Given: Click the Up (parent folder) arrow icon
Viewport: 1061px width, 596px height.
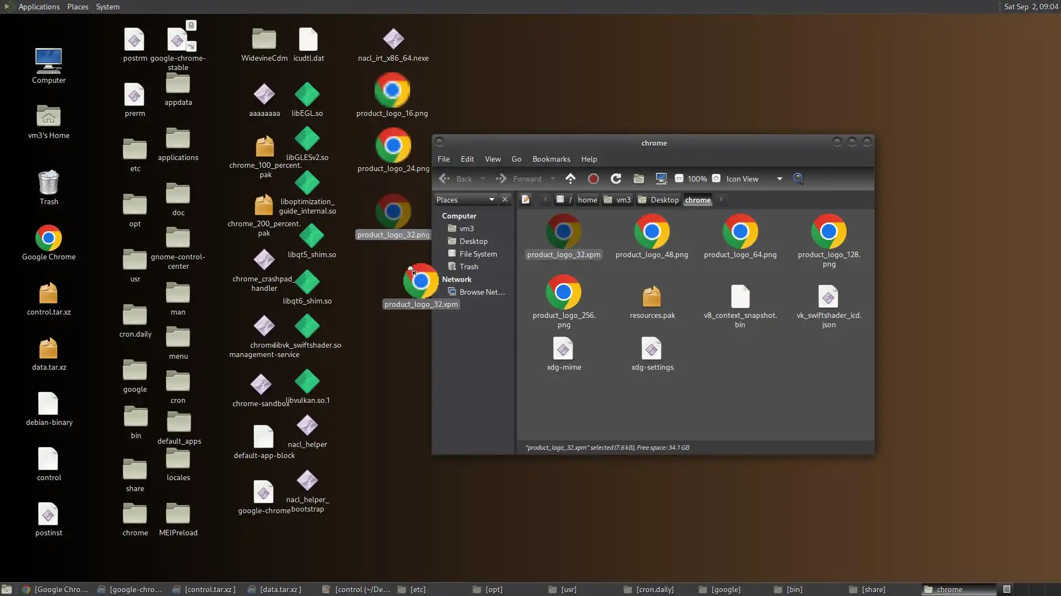Looking at the screenshot, I should (570, 178).
